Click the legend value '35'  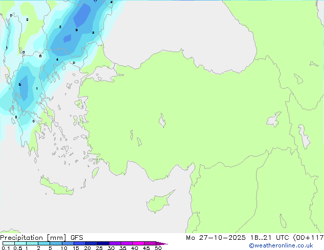123,248
